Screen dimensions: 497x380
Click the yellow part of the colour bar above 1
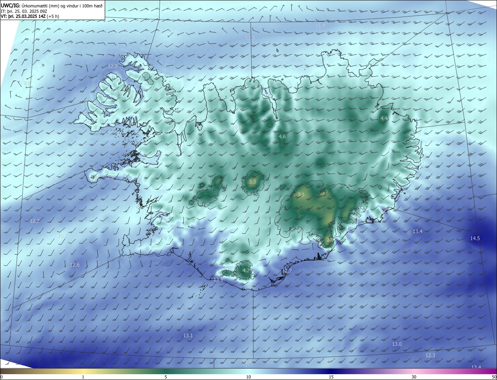[x=83, y=371]
